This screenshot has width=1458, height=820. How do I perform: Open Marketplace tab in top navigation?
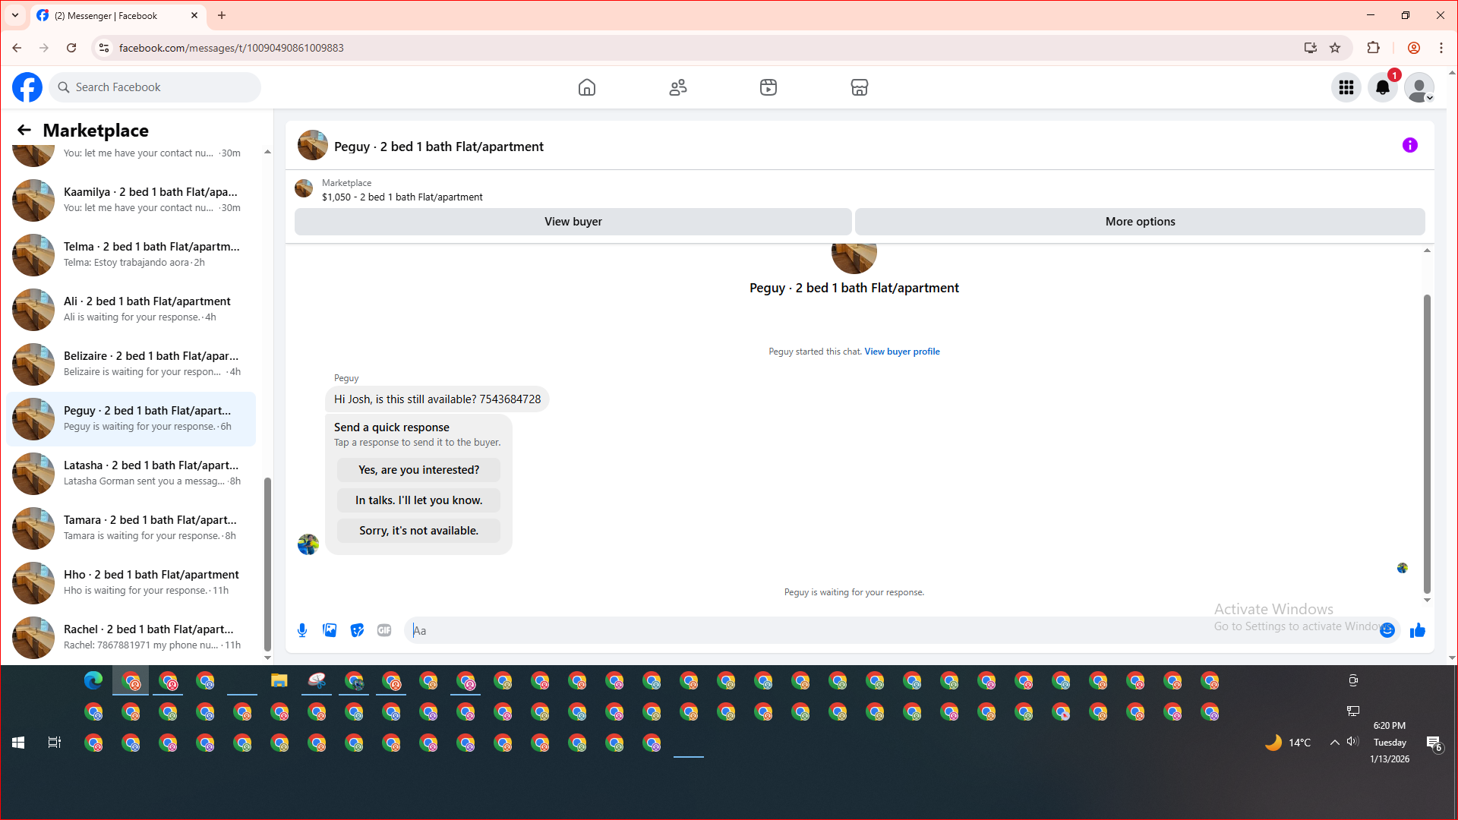pos(859,87)
